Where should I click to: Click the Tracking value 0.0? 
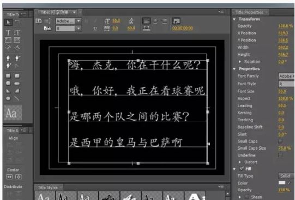[281, 120]
